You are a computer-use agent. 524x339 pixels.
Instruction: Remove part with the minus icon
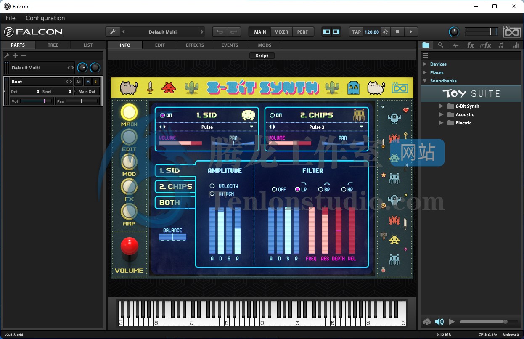(x=24, y=56)
